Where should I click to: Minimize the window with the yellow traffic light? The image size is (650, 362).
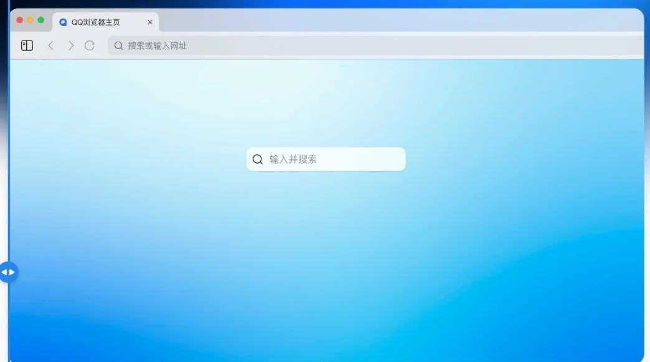[31, 20]
